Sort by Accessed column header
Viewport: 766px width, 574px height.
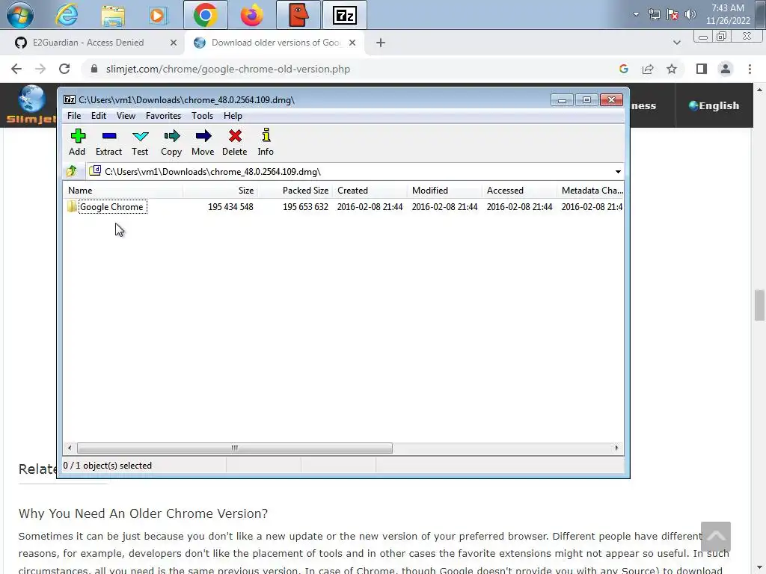coord(519,191)
